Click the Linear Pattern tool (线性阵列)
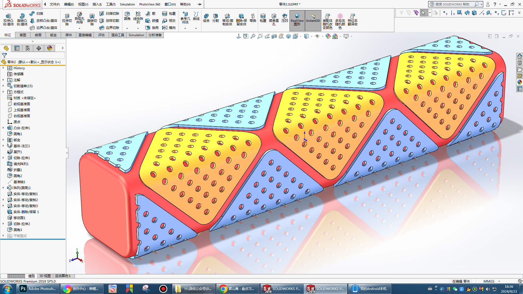523x294 pixels. click(138, 18)
